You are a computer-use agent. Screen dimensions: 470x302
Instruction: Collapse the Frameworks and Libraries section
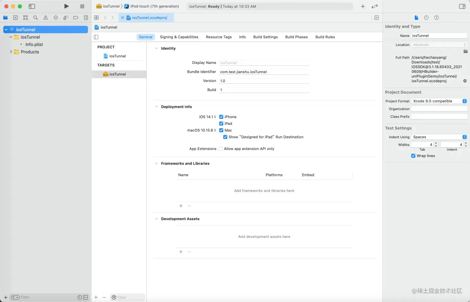(156, 164)
